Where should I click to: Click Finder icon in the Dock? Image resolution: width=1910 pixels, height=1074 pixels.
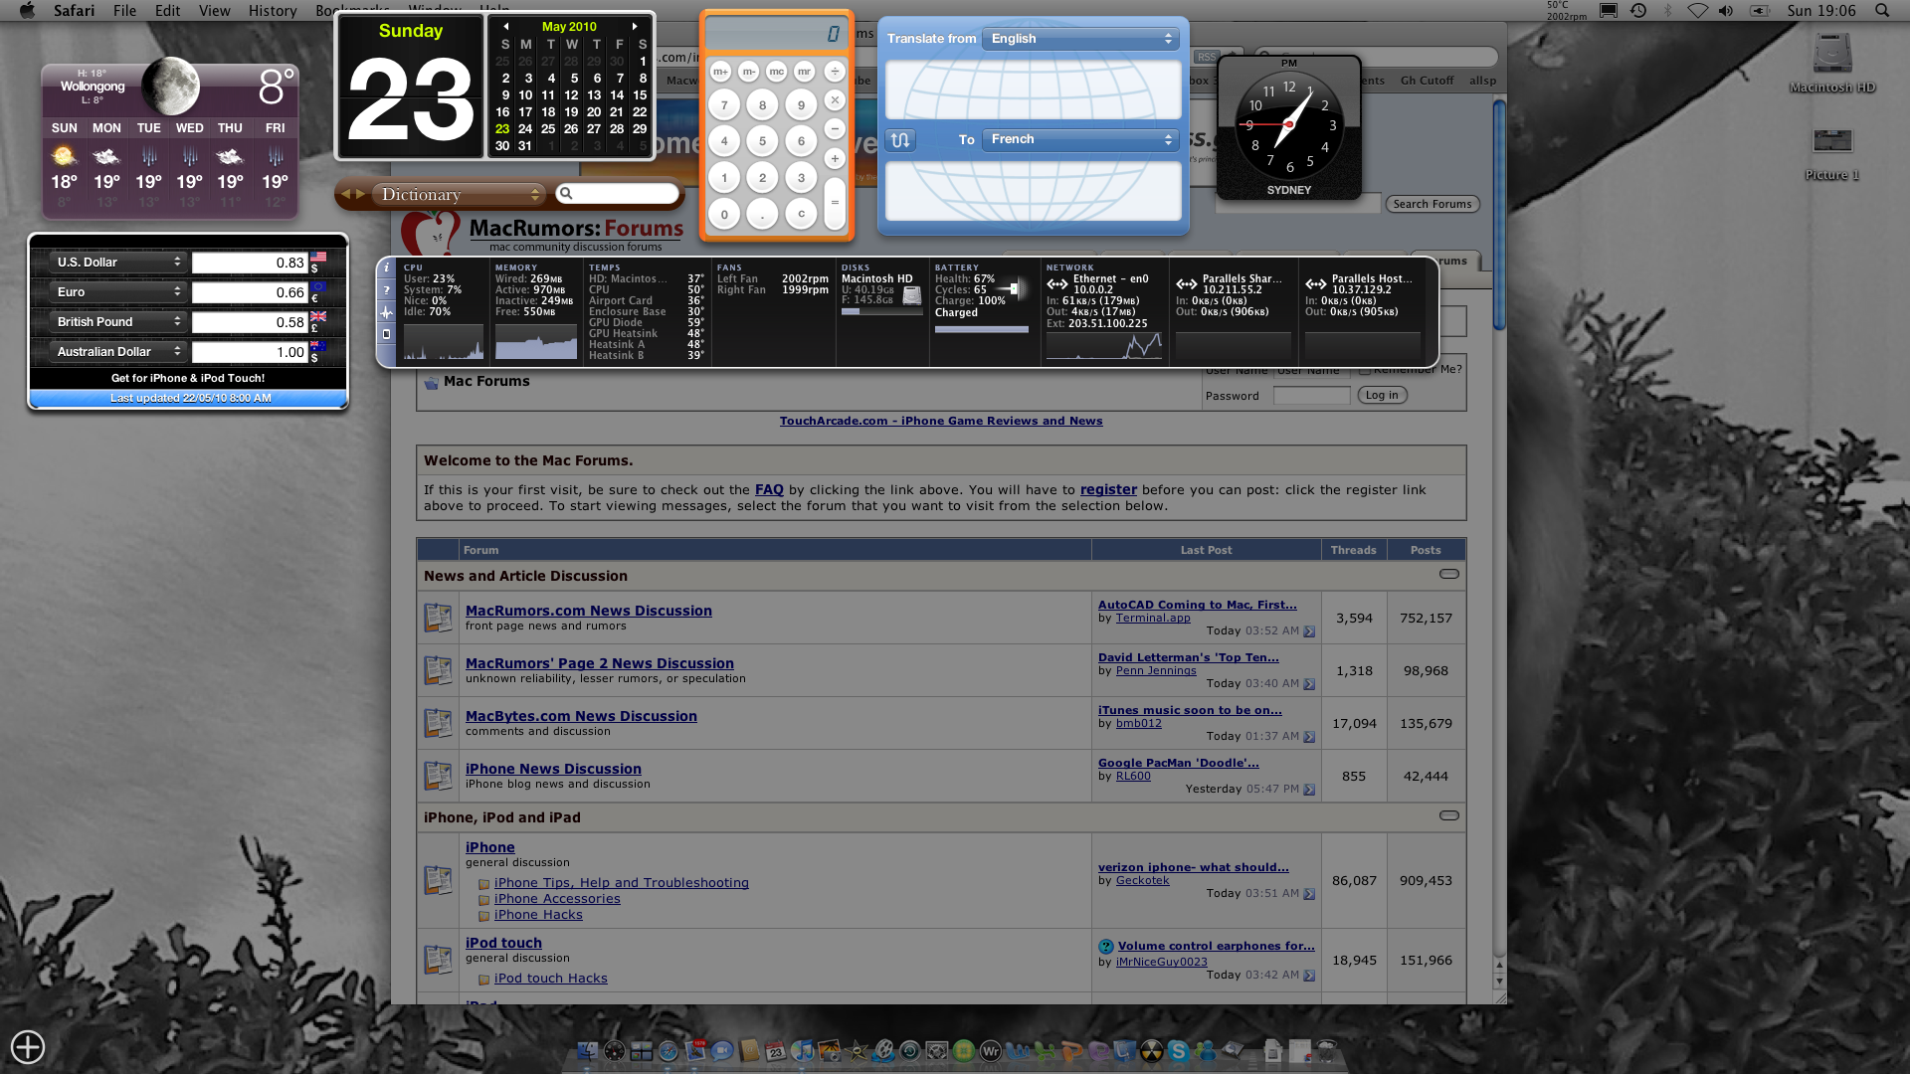pyautogui.click(x=587, y=1050)
